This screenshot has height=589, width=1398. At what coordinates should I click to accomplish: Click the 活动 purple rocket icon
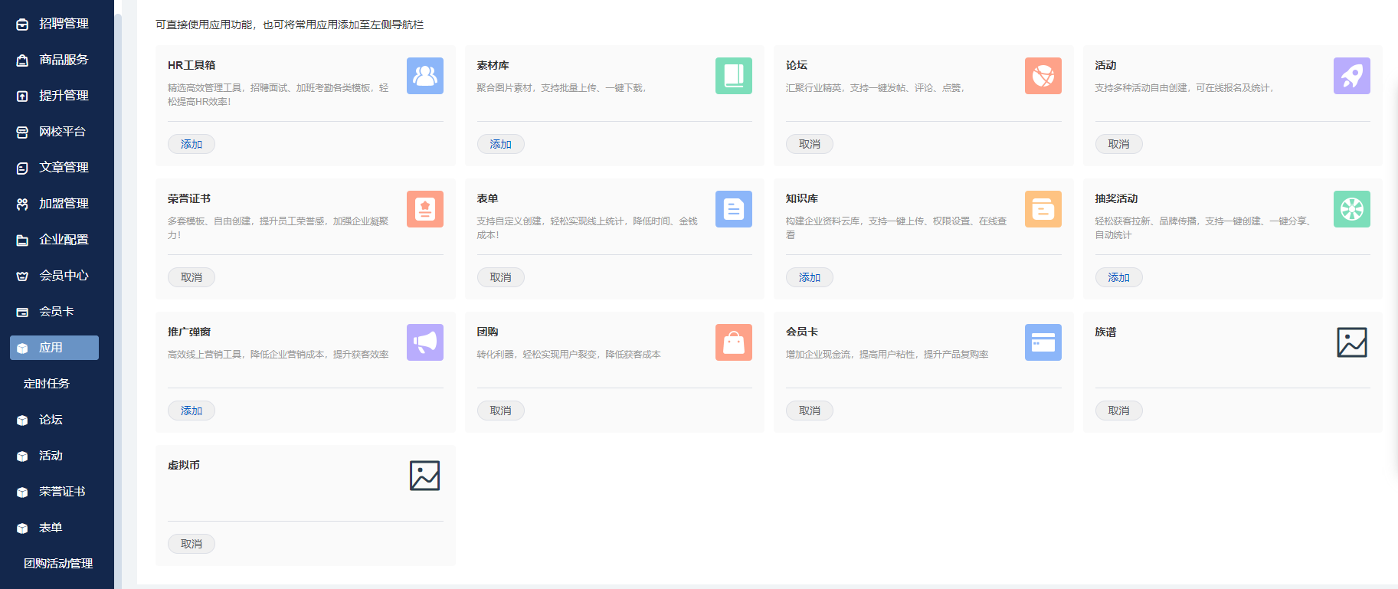tap(1351, 76)
